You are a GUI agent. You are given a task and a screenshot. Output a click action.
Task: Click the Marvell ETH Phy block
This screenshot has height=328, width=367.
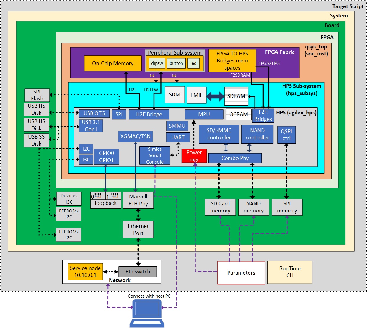coord(138,200)
